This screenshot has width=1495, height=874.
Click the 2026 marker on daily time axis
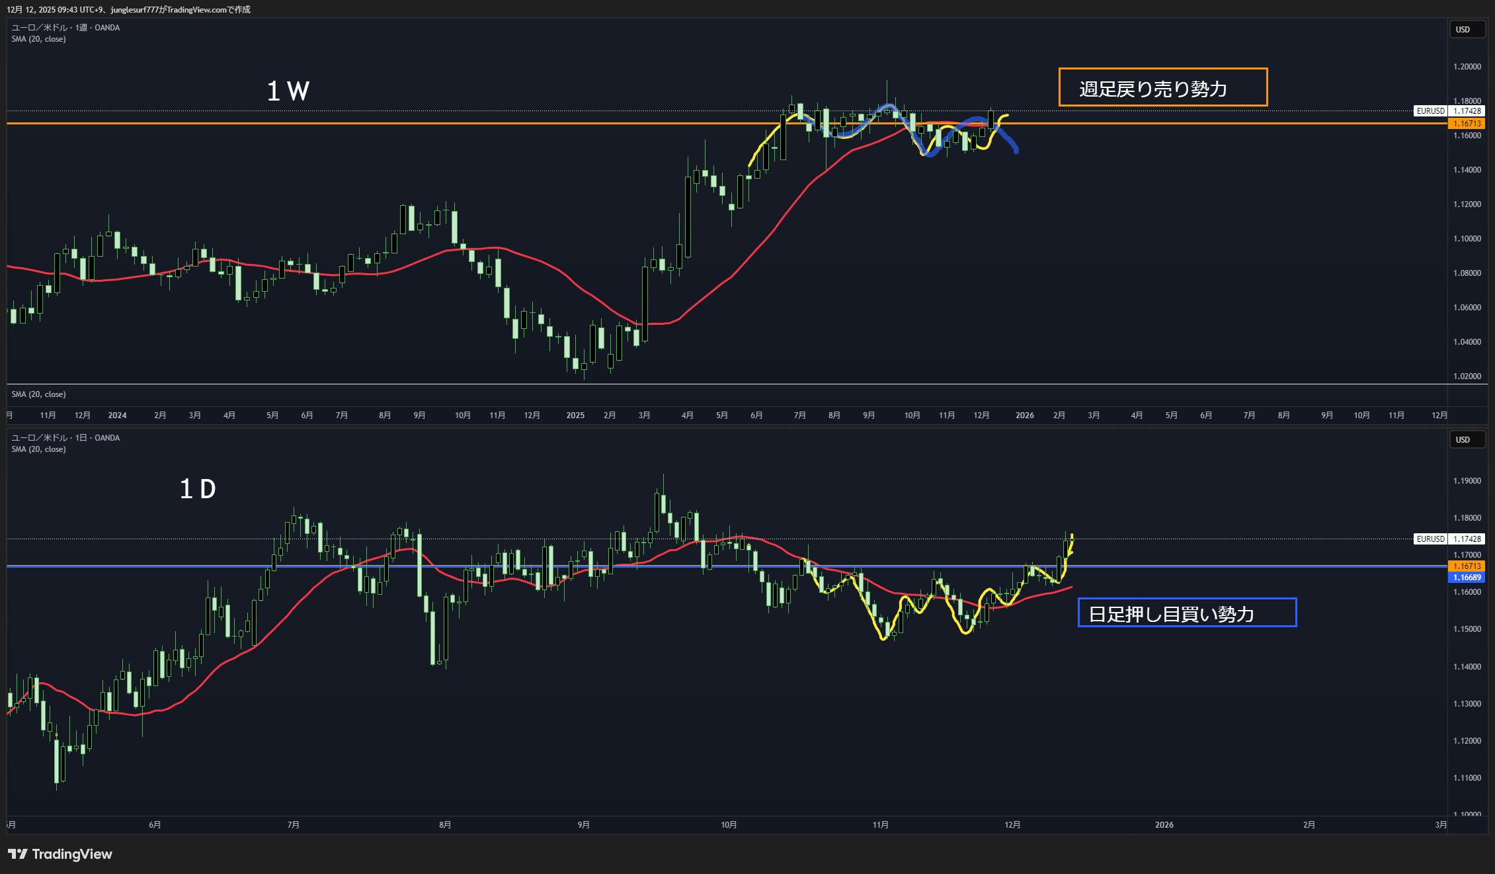(x=1164, y=825)
